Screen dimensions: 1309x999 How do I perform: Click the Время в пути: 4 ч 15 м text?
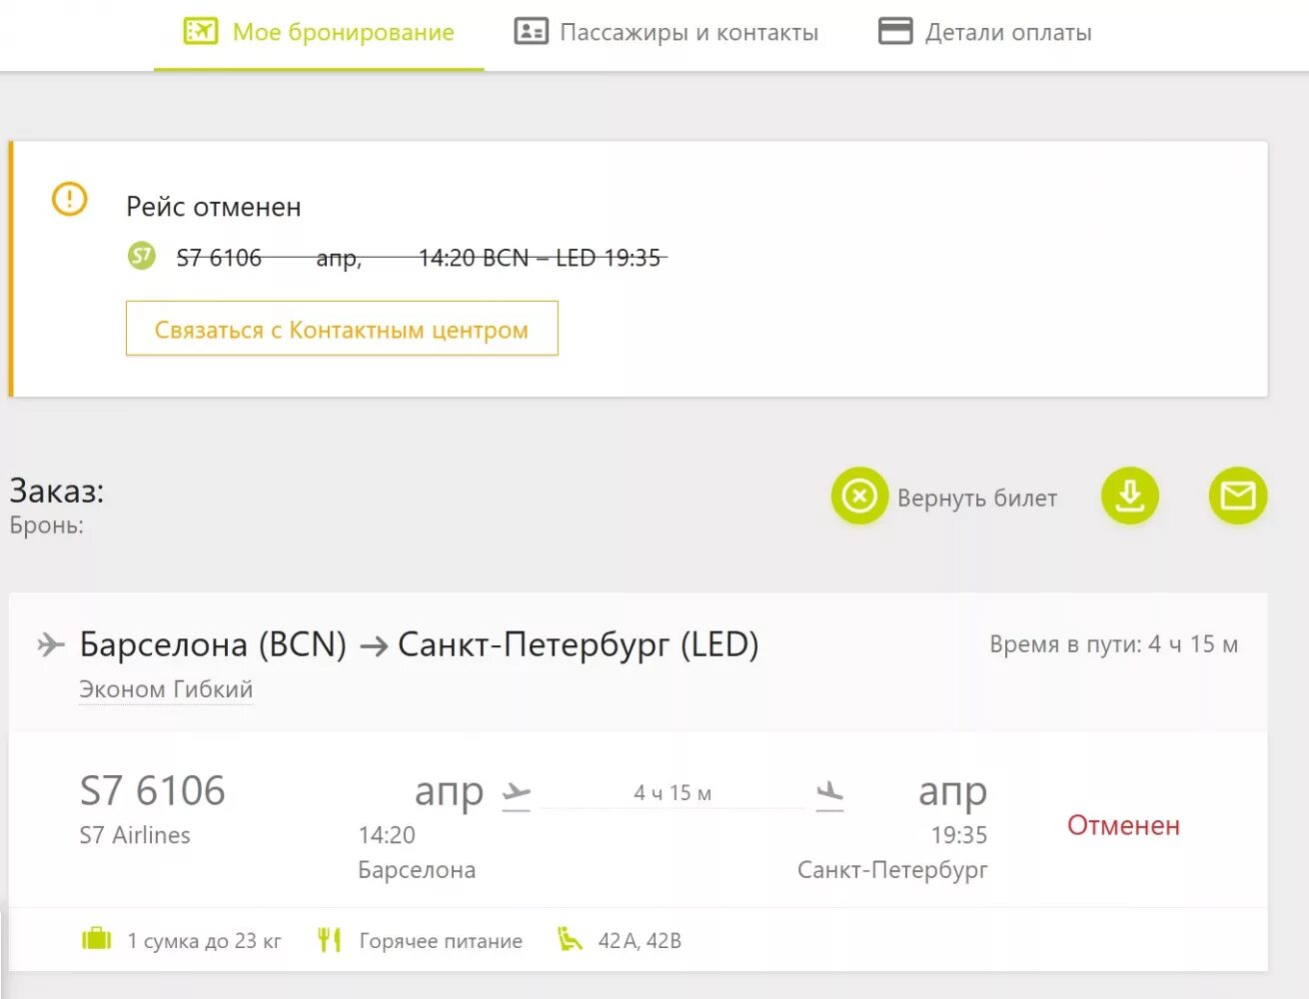1113,644
